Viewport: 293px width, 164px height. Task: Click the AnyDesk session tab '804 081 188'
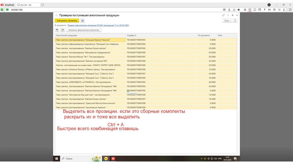[28, 5]
